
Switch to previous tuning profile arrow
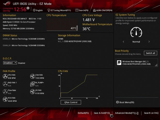click(123, 42)
